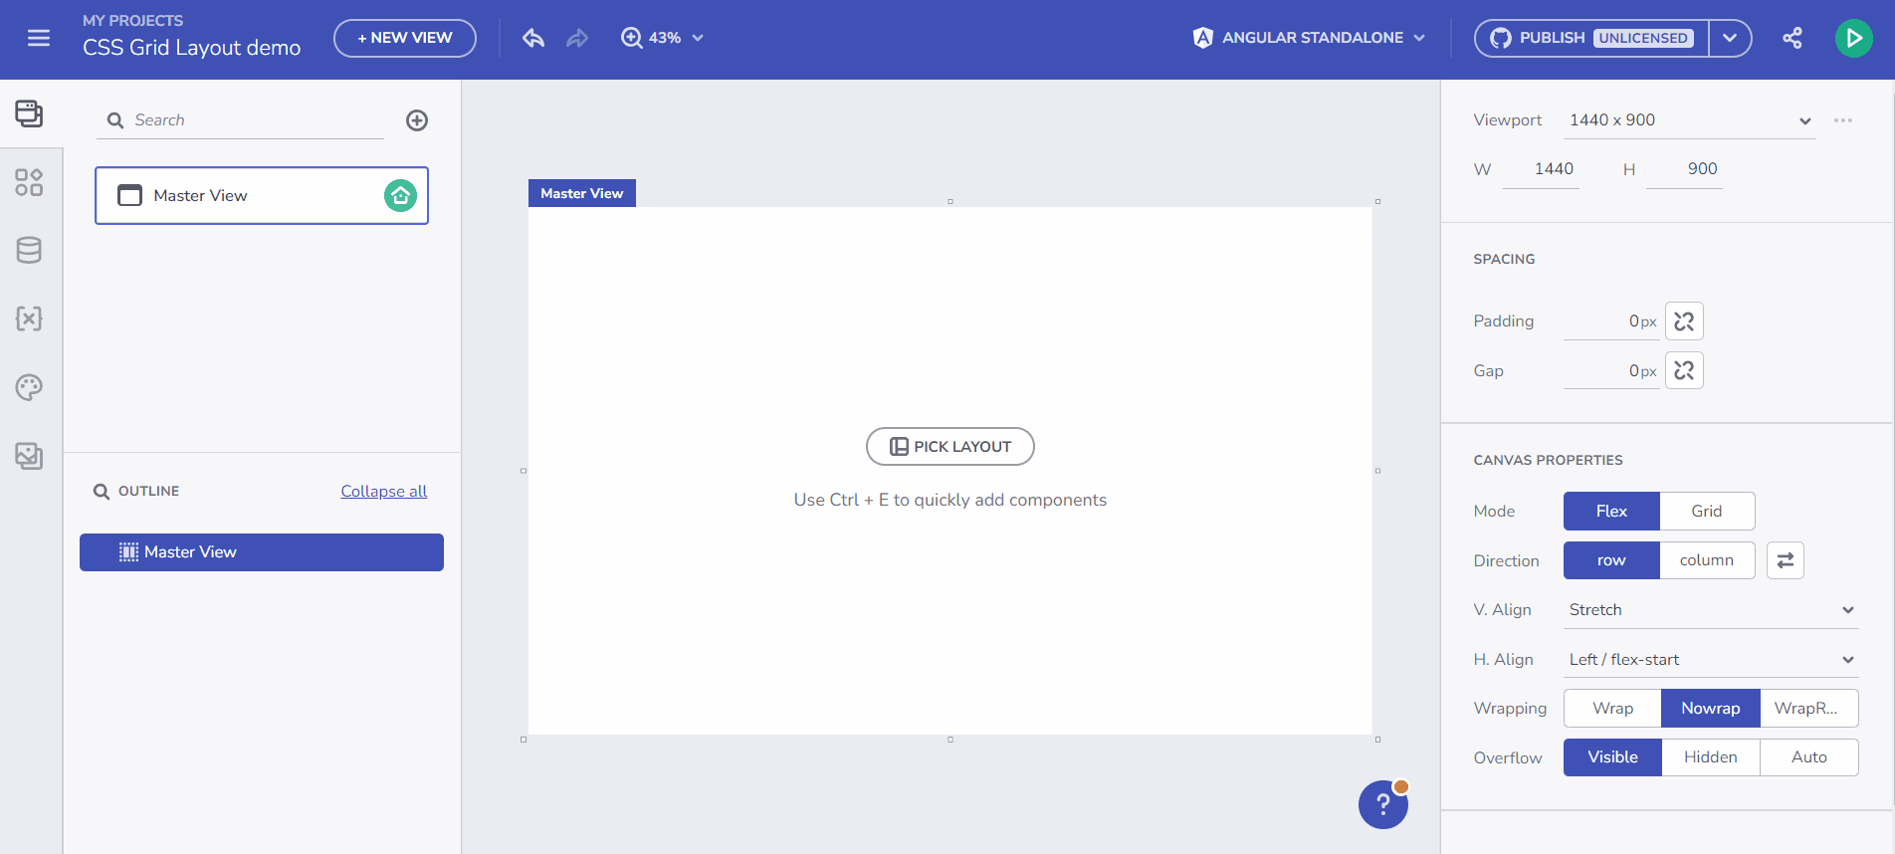Click the home badge on Master View
Viewport: 1895px width, 854px height.
point(400,196)
